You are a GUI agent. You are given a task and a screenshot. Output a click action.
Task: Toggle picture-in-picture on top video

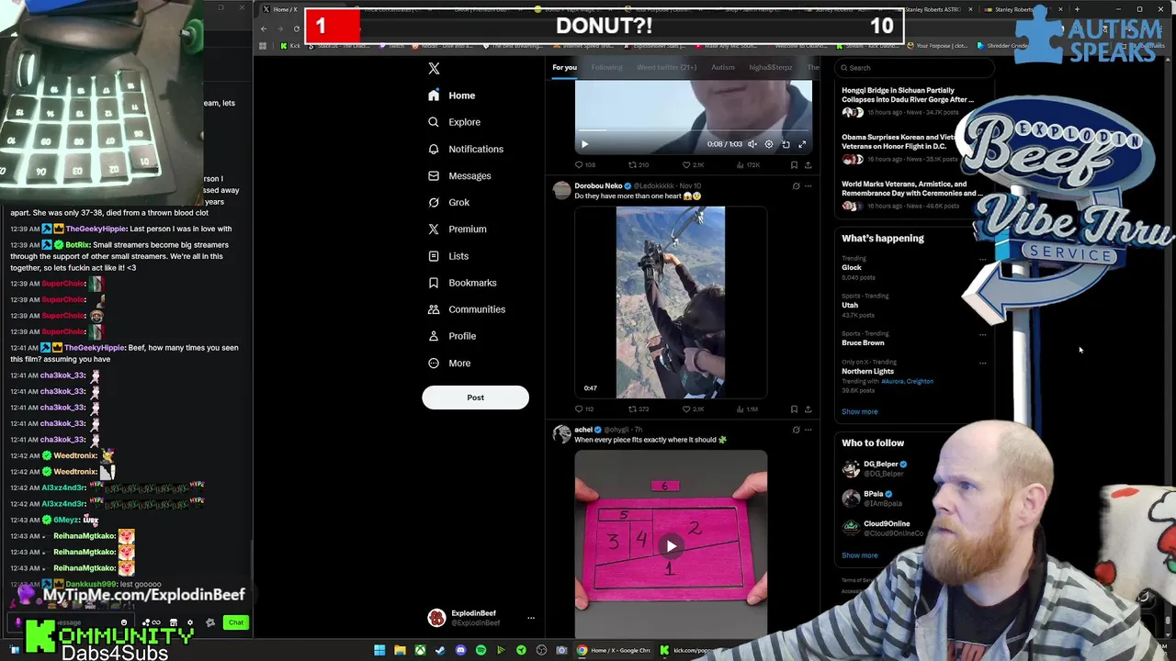pos(786,144)
